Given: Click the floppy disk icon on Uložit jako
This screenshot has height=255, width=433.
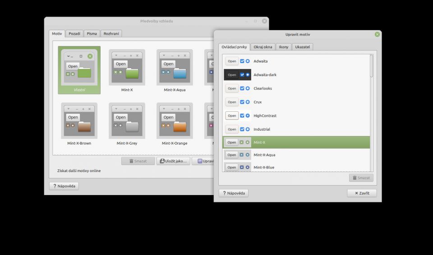Looking at the screenshot, I should 162,161.
